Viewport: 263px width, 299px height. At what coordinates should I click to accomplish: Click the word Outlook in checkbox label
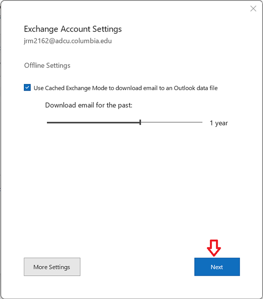(184, 88)
